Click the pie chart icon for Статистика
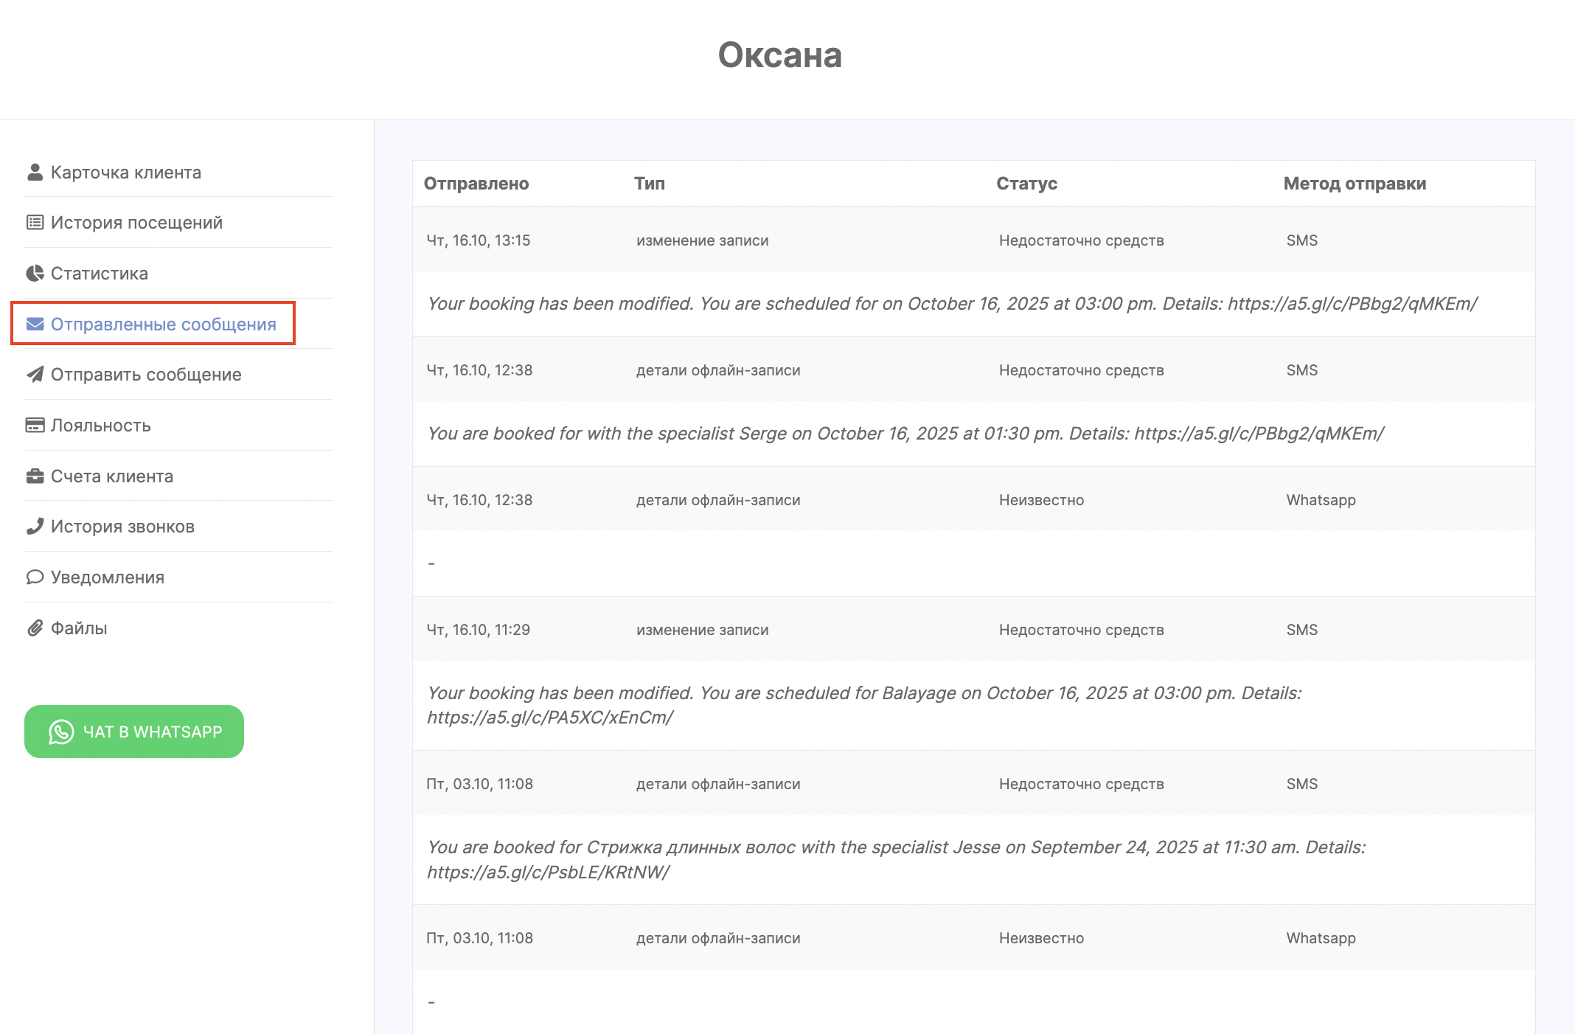The height and width of the screenshot is (1034, 1575). (x=35, y=274)
